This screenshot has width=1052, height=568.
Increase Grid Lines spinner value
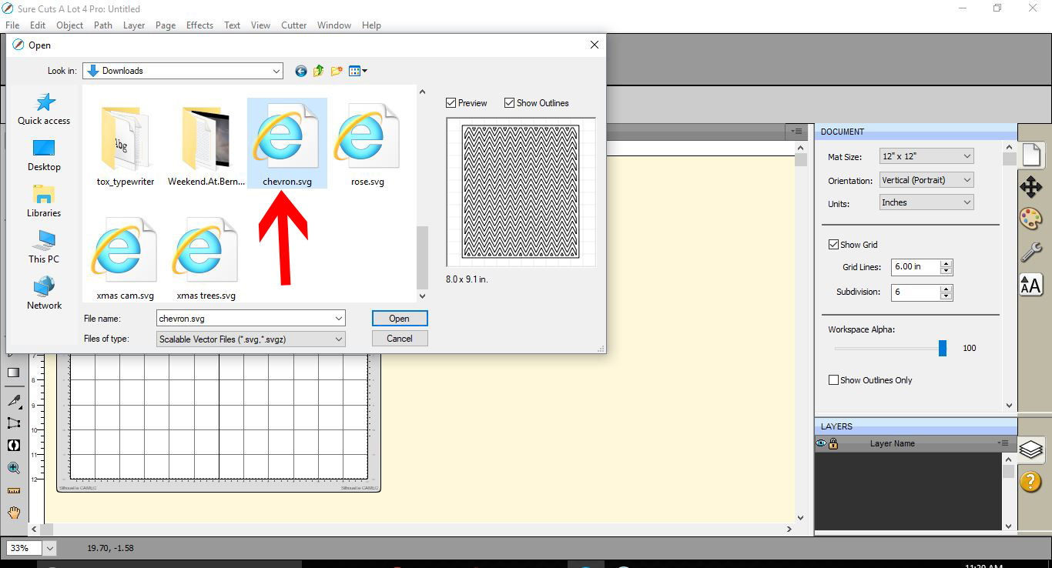tap(946, 263)
